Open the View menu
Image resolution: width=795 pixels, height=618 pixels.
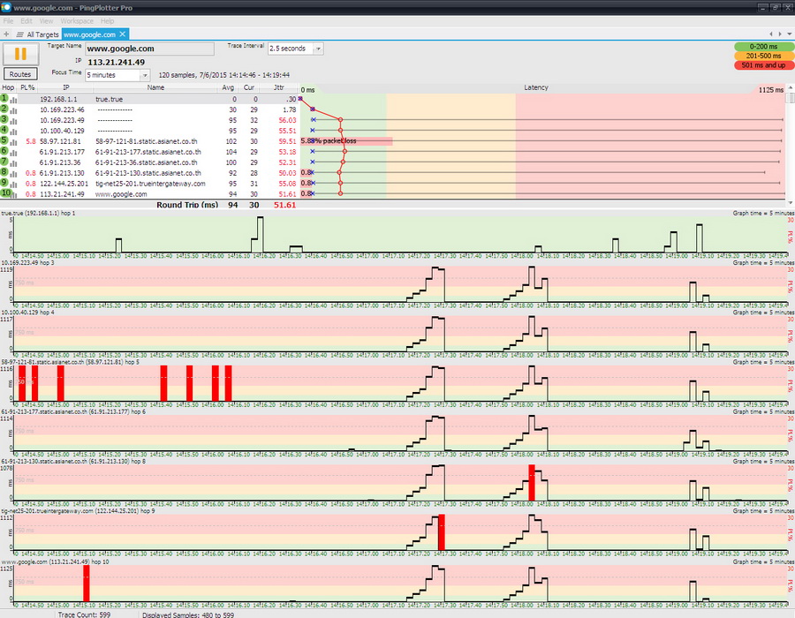click(46, 20)
